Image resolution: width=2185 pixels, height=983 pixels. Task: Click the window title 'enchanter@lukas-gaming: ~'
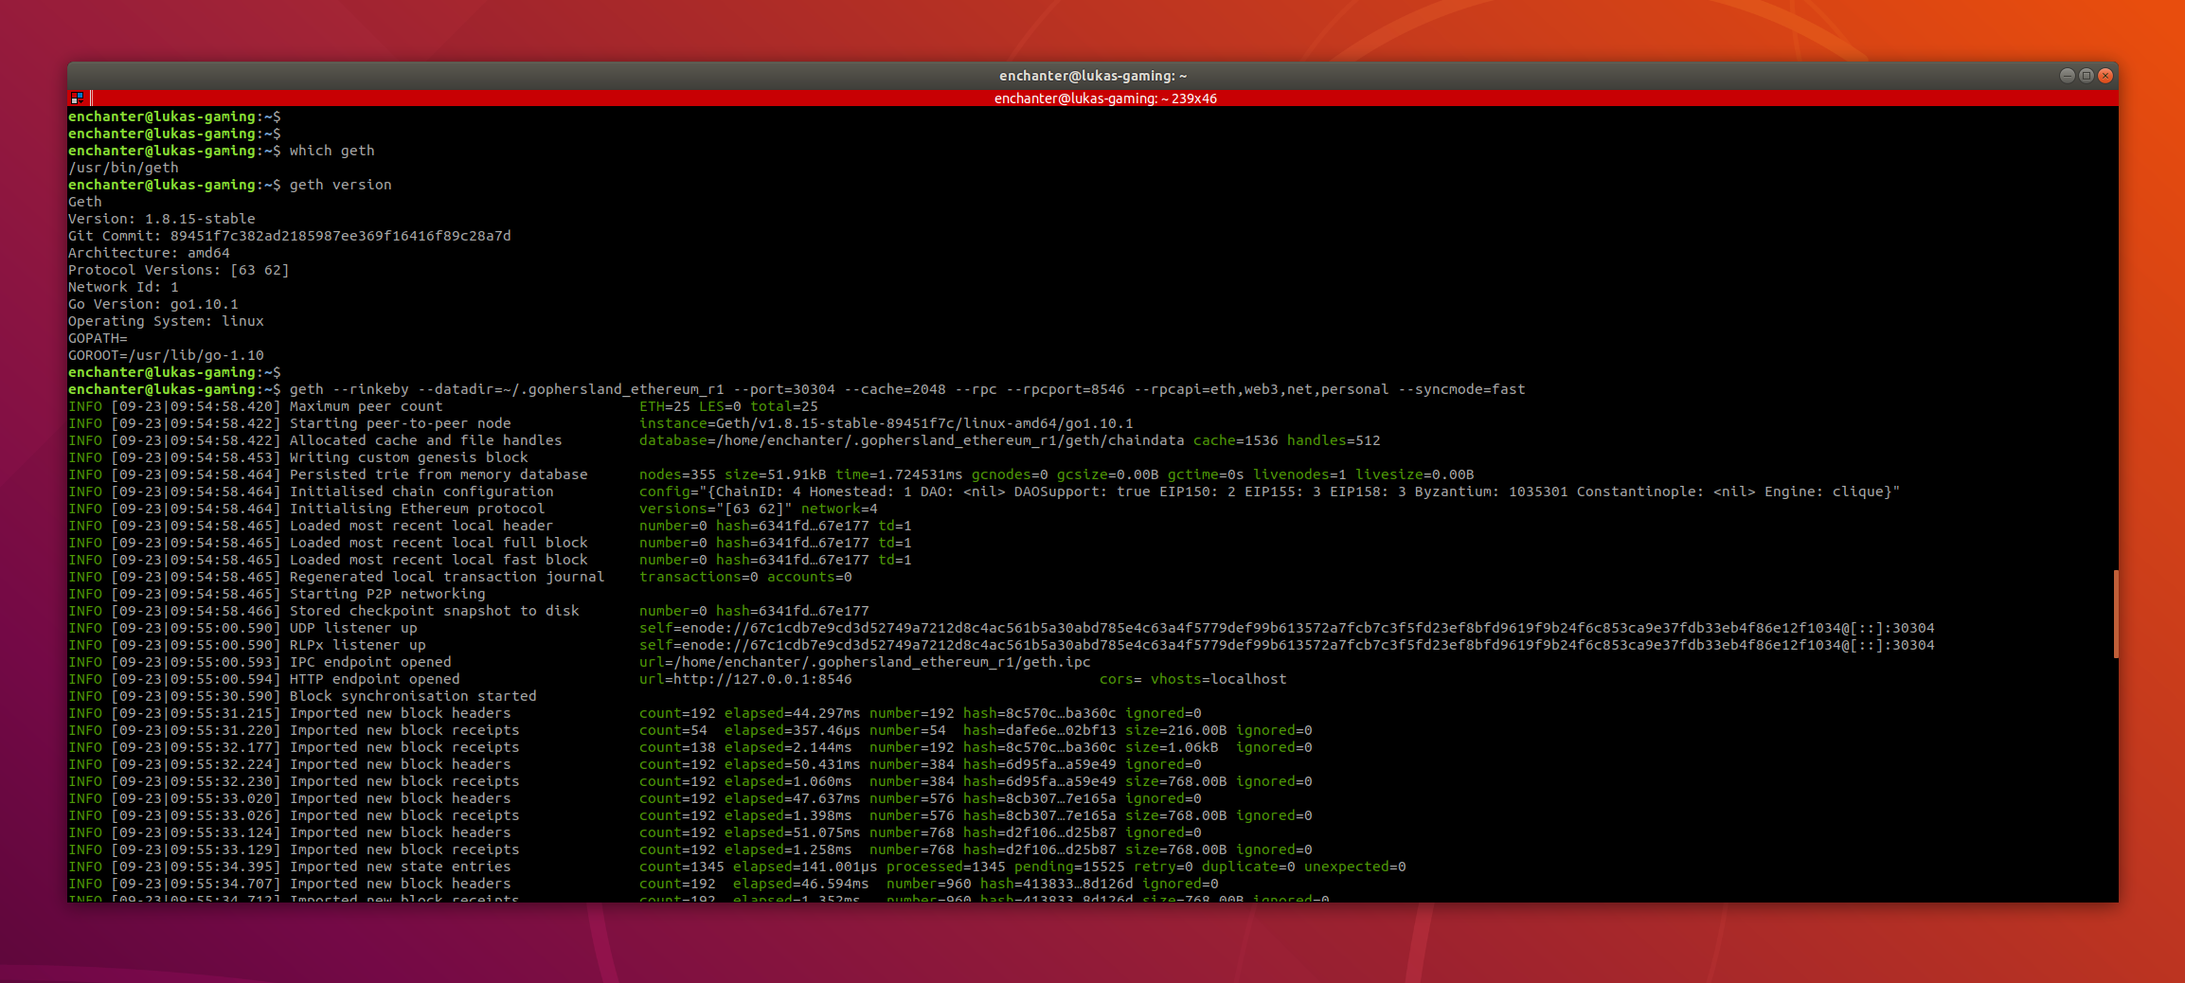[x=1092, y=76]
